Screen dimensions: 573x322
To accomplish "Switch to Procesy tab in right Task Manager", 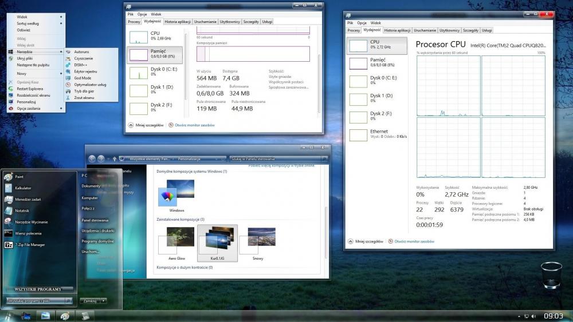I will pyautogui.click(x=354, y=30).
